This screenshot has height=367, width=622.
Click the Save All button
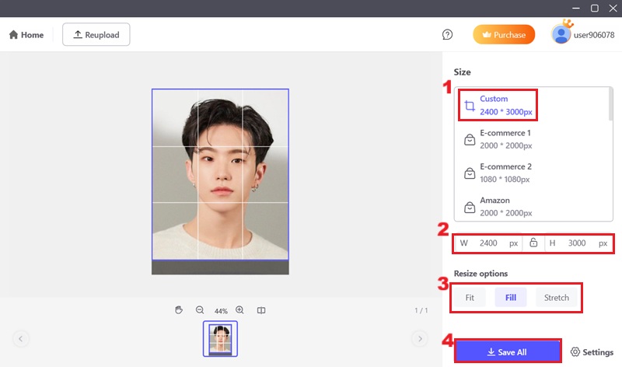[x=508, y=352]
